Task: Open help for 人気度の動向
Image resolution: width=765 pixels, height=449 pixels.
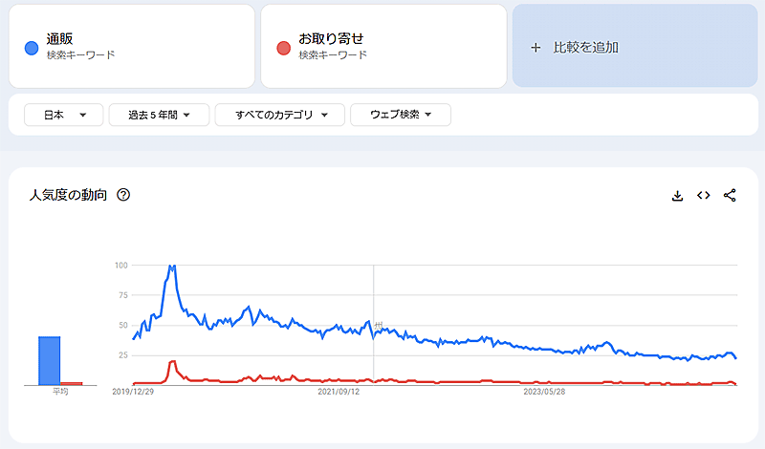Action: 122,195
